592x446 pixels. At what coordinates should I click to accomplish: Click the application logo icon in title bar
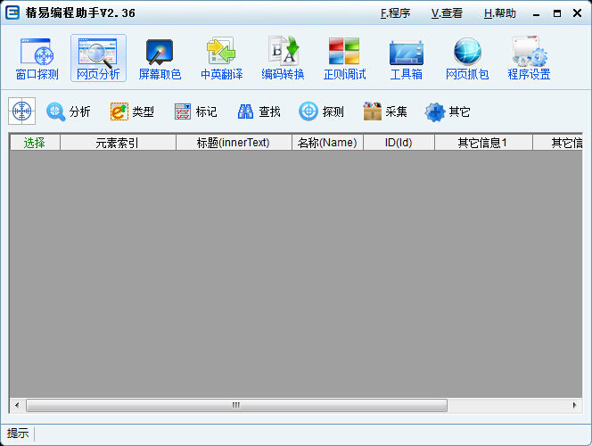(x=12, y=12)
